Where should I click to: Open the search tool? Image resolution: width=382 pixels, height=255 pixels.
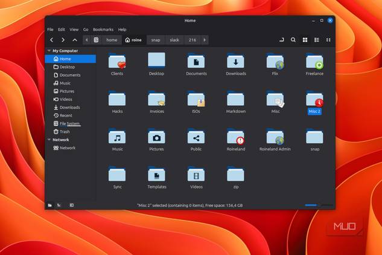(x=293, y=40)
